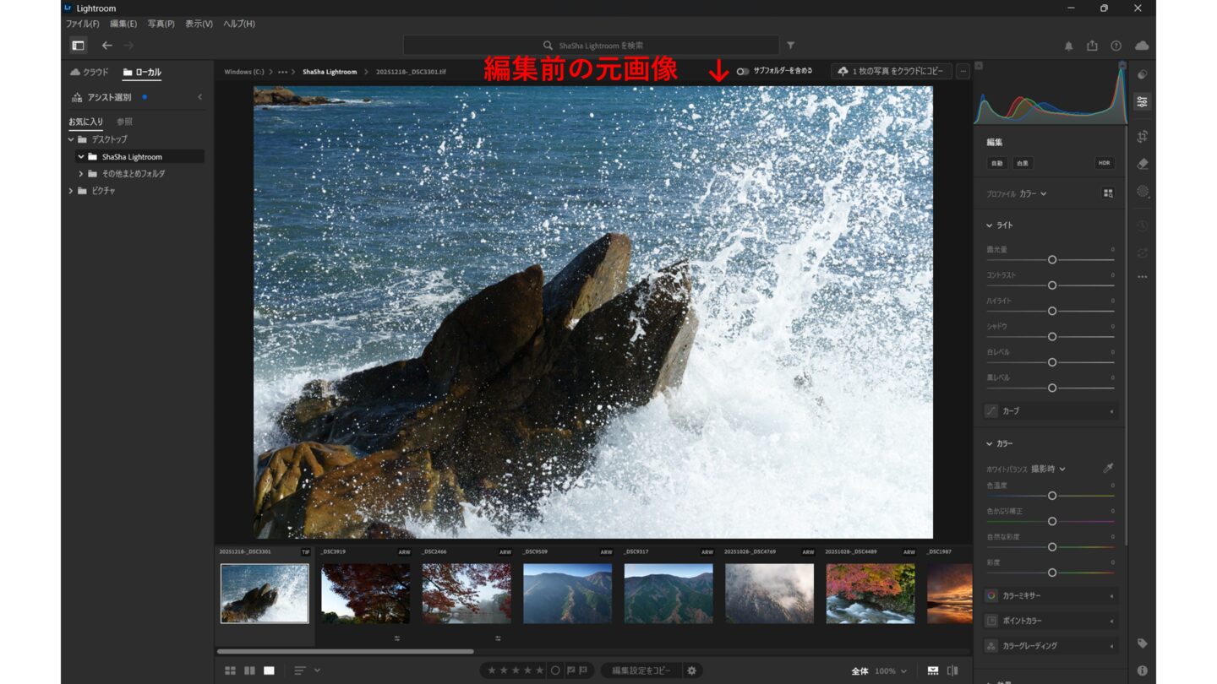This screenshot has width=1217, height=684.
Task: Toggle the filmstrip visibility button
Action: point(933,670)
